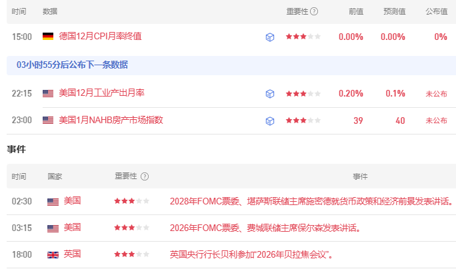Click 02:30 event time cell
The image size is (456, 275).
point(22,201)
